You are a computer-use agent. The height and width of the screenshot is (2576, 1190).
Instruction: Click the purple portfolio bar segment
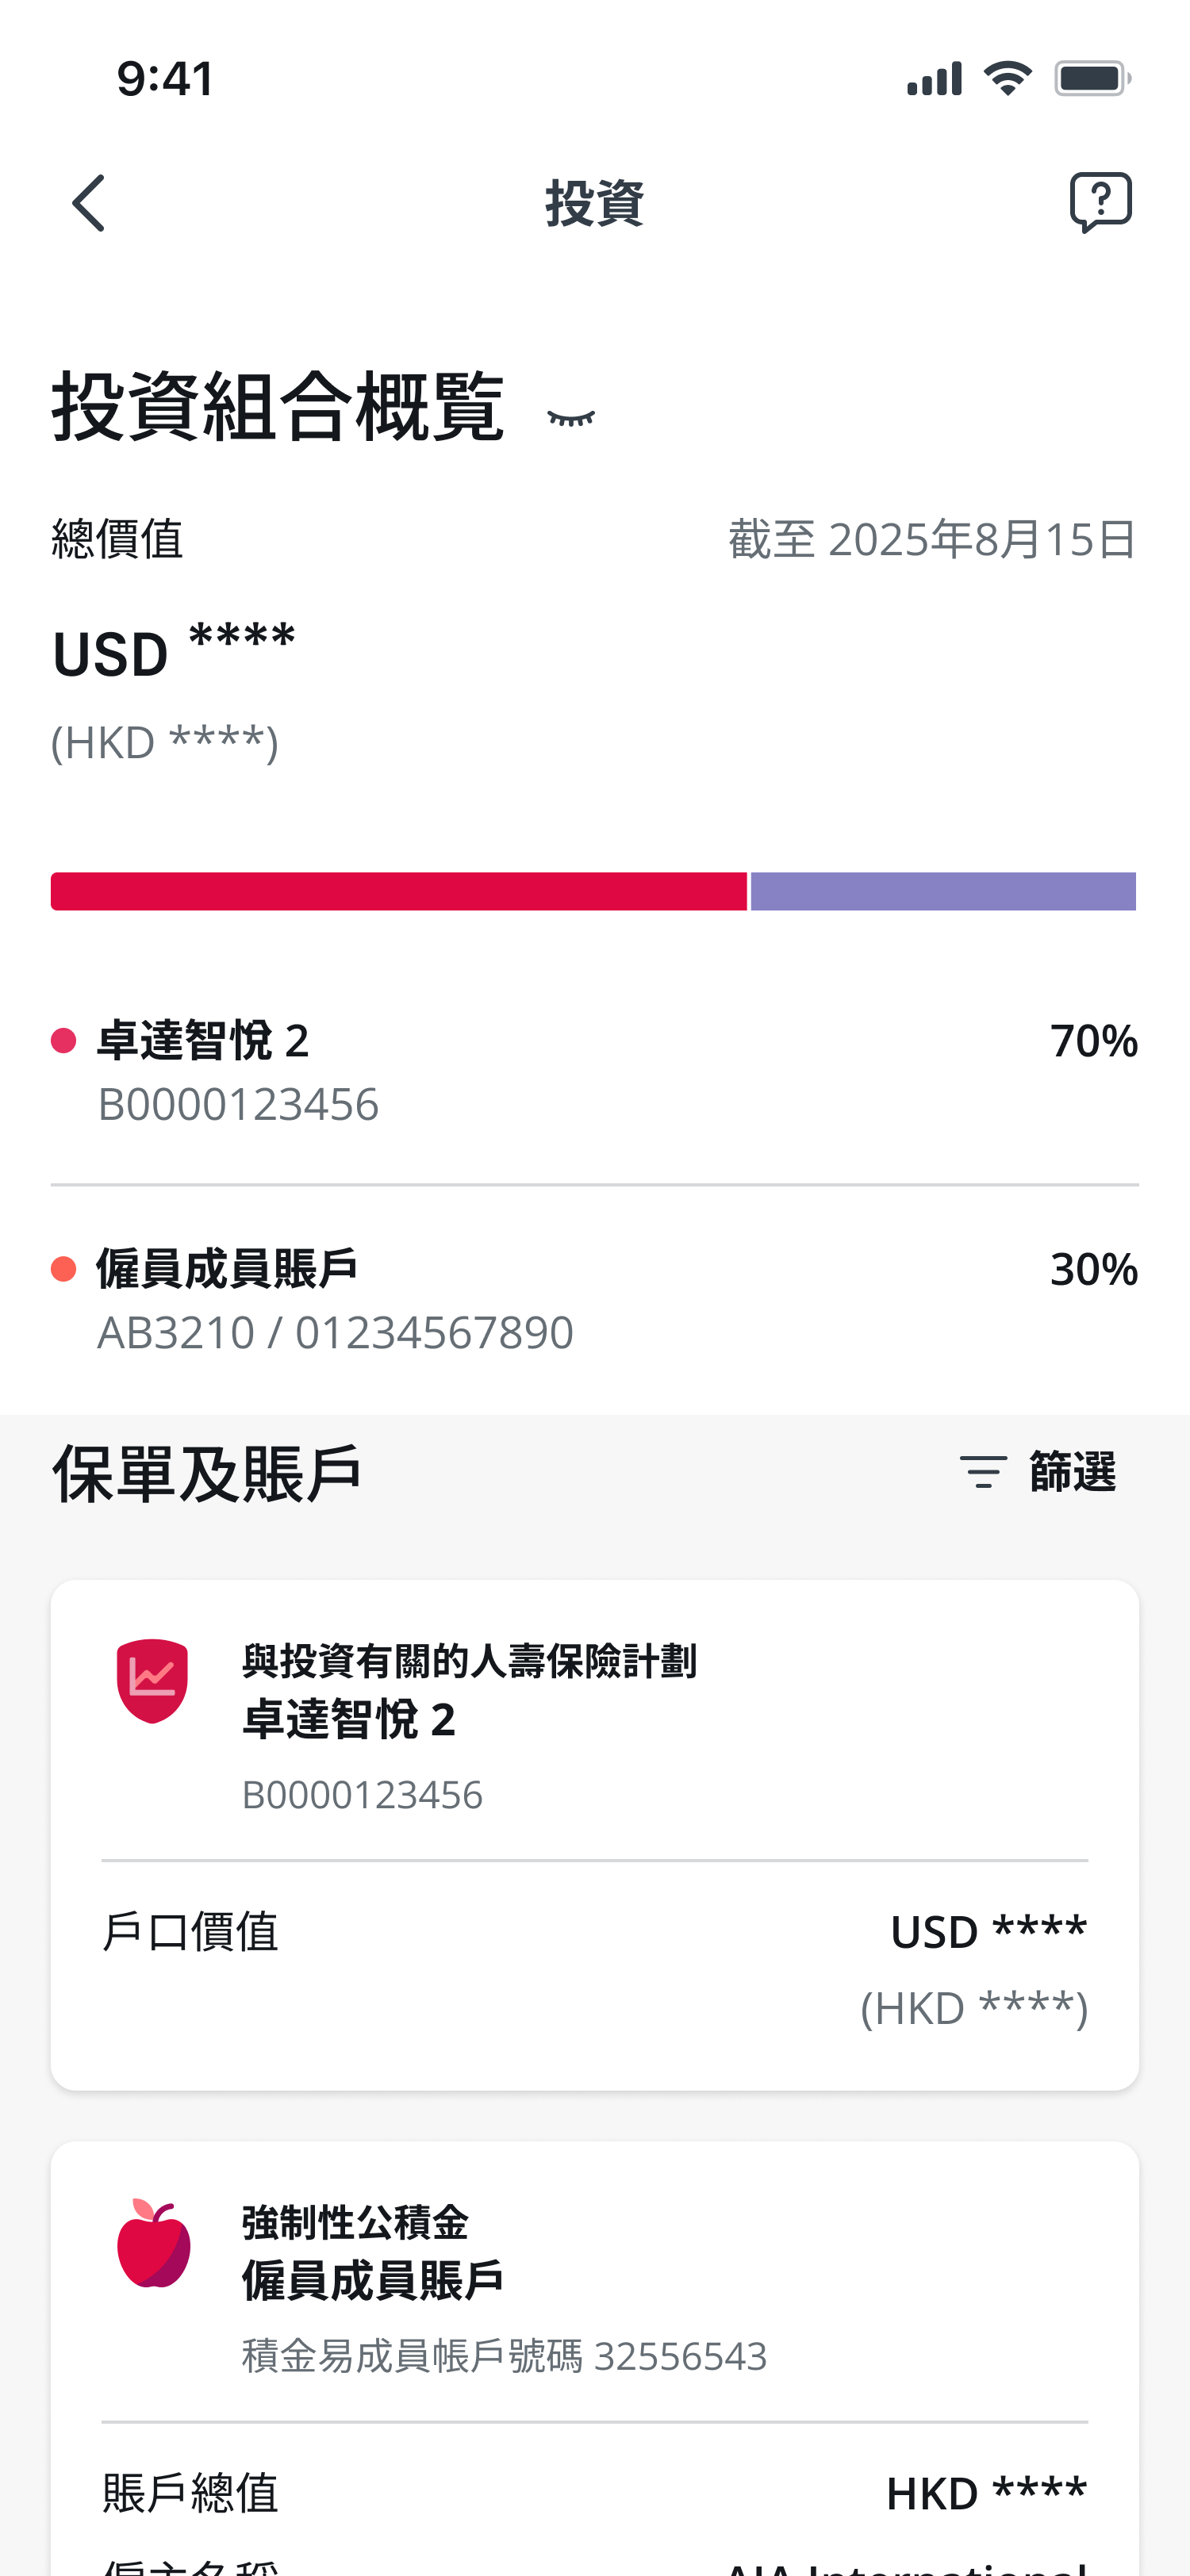(943, 891)
